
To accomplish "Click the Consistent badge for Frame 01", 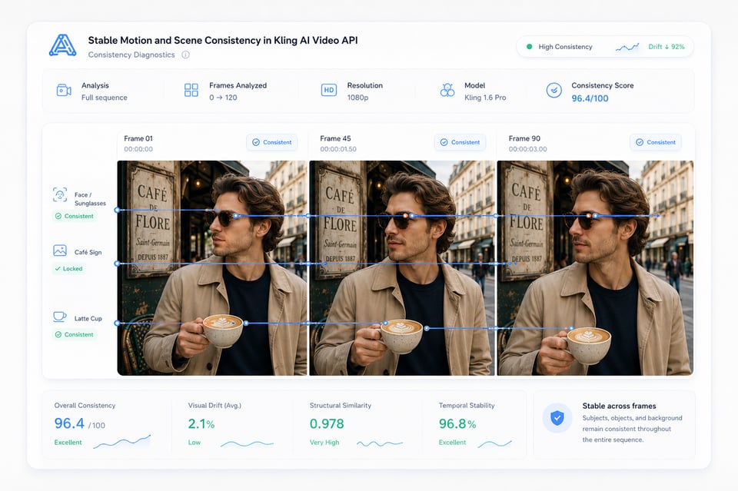I will 272,142.
